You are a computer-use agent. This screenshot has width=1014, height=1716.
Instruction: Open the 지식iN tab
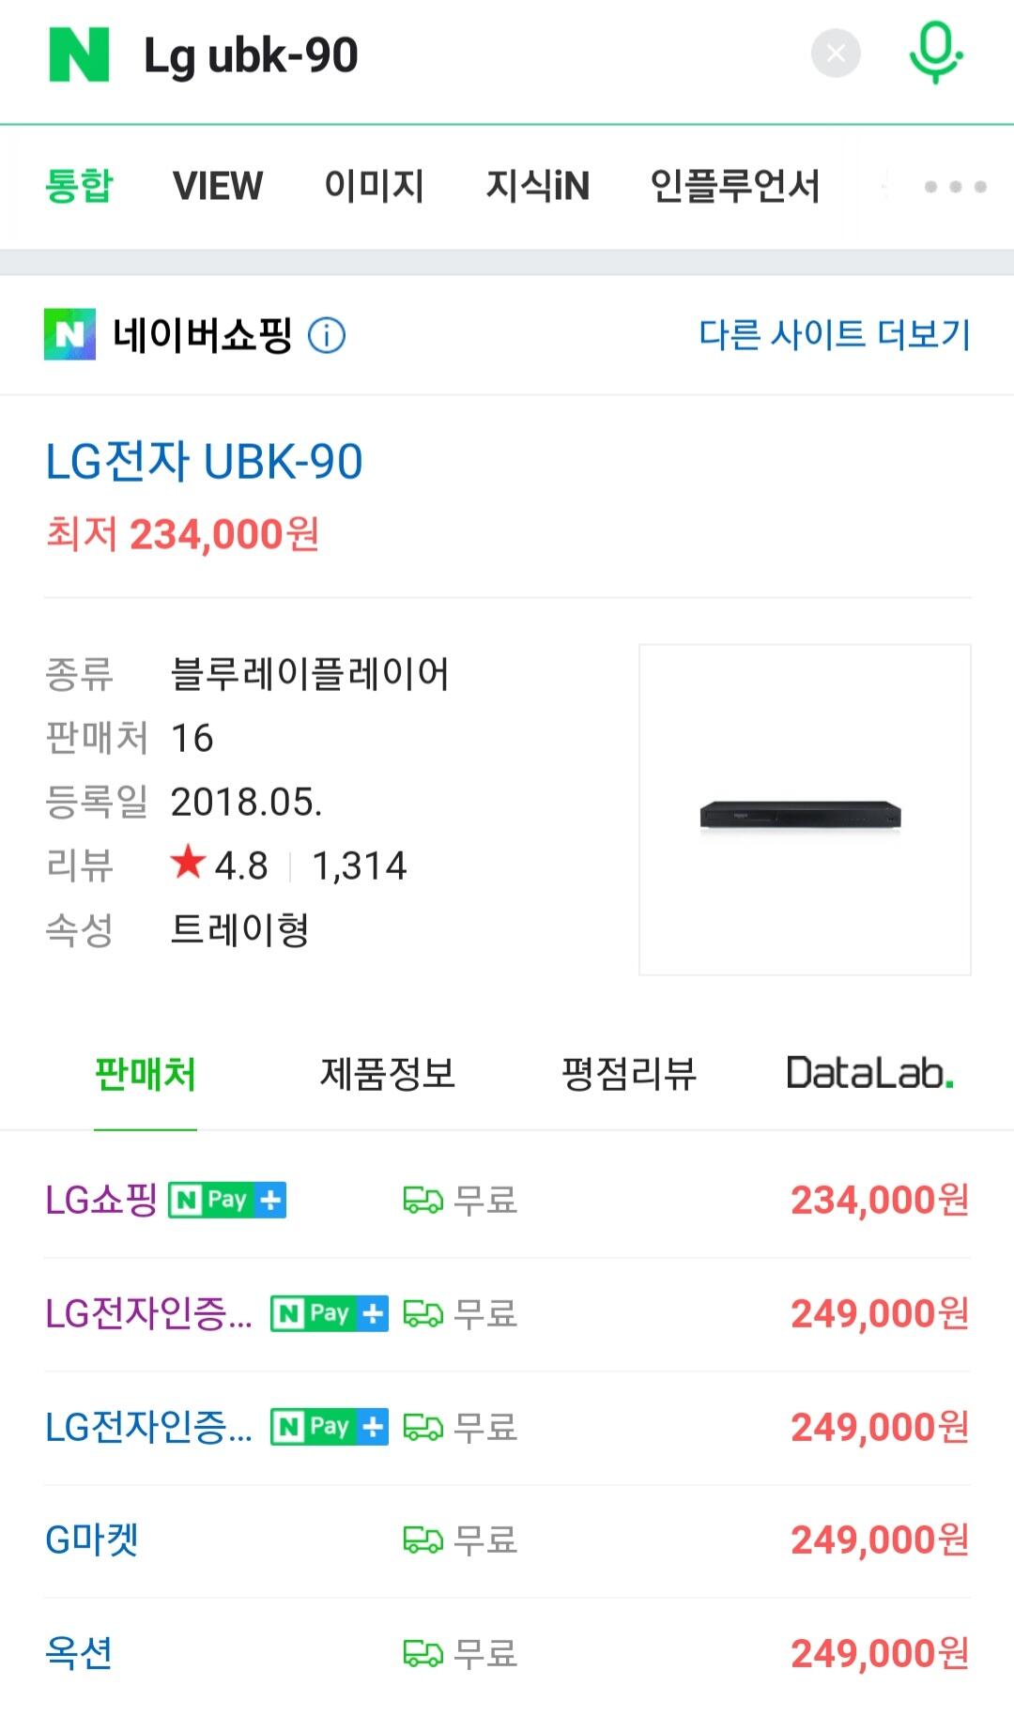(x=537, y=186)
